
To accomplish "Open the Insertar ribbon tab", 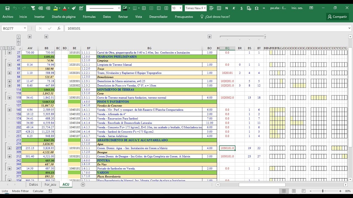I will [x=39, y=17].
